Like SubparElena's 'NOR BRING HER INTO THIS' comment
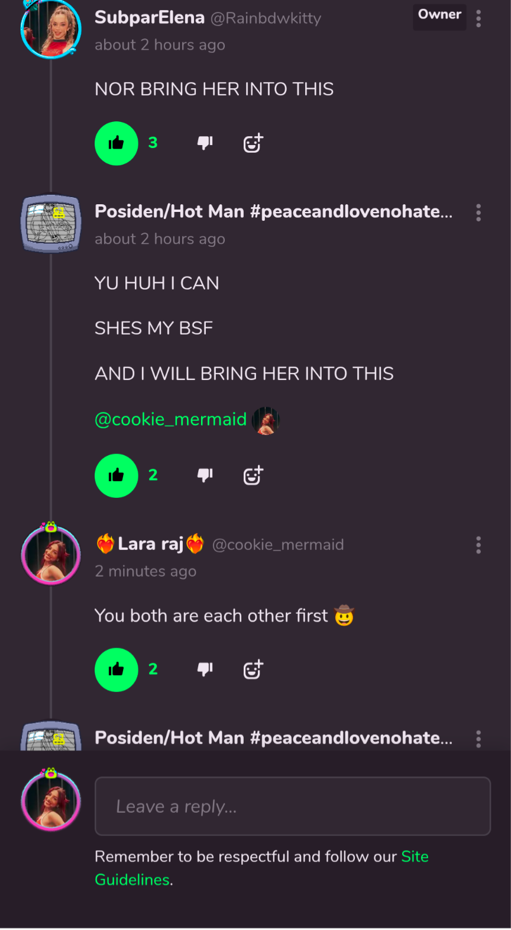Viewport: 511px width, 930px height. point(117,143)
